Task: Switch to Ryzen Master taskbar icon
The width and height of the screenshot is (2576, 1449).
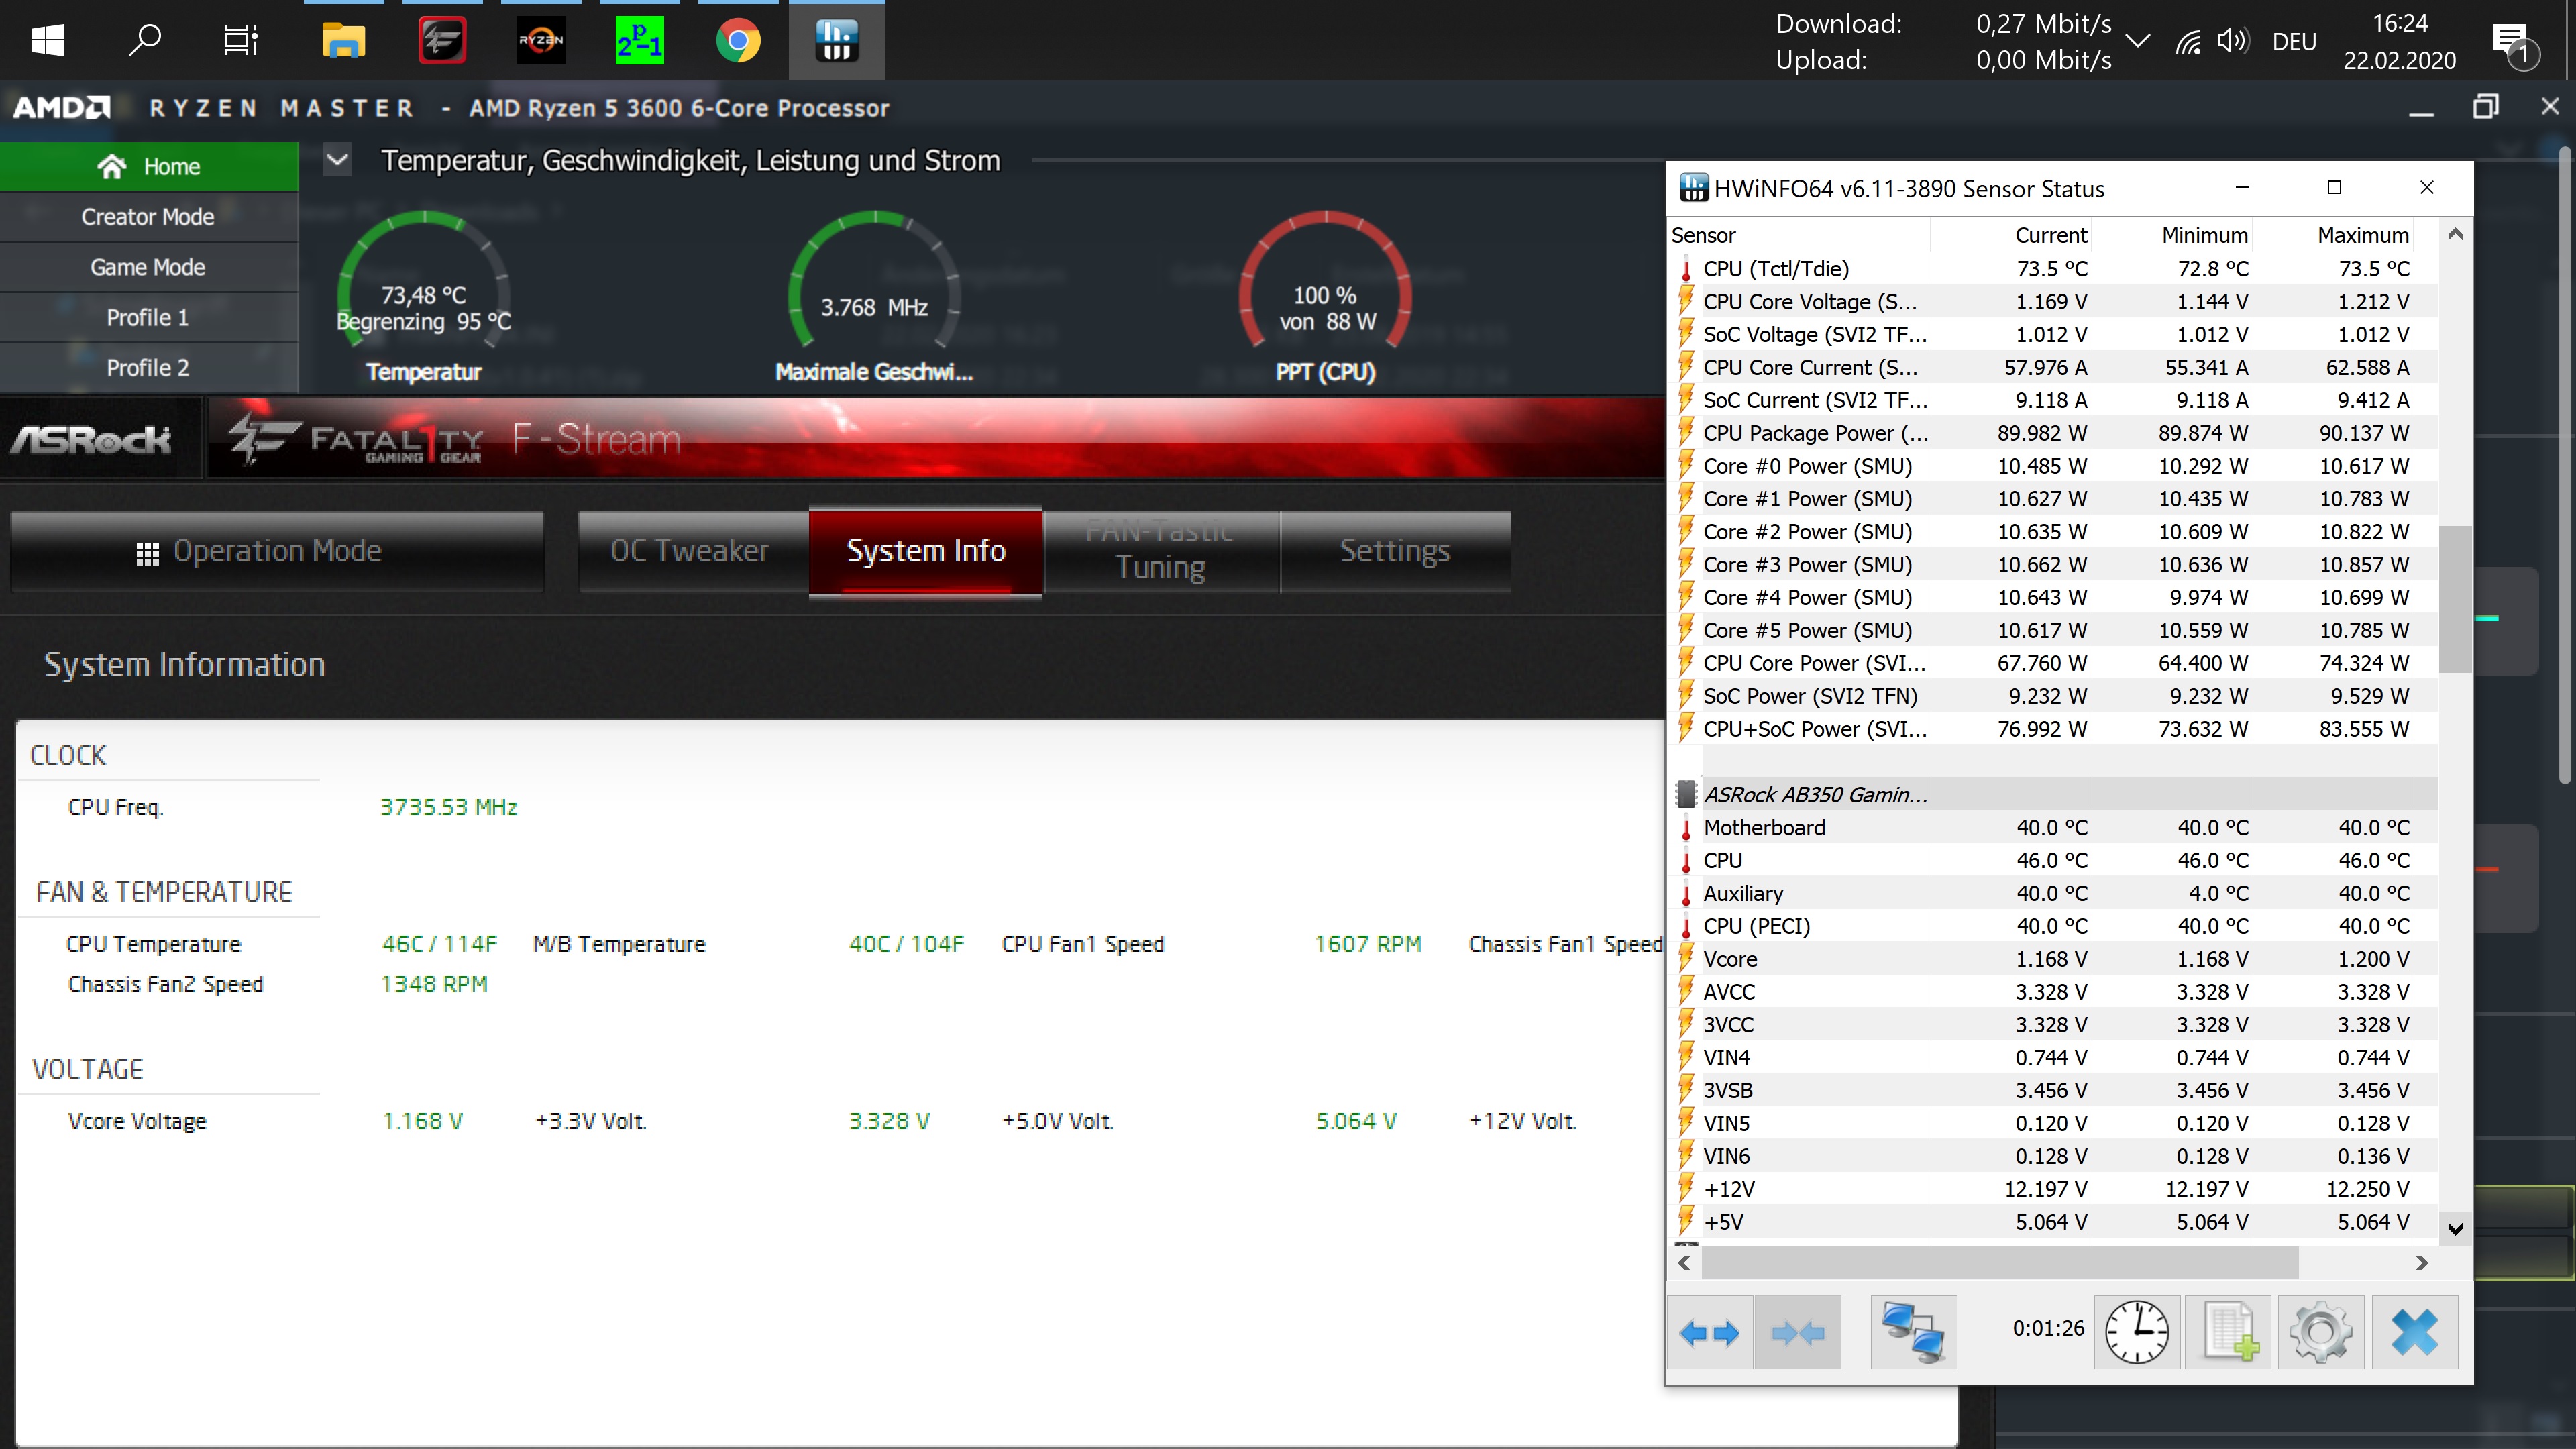Action: click(541, 40)
